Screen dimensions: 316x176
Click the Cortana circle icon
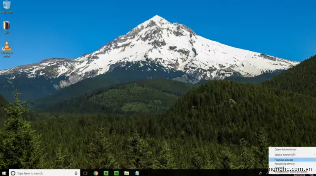coord(13,173)
